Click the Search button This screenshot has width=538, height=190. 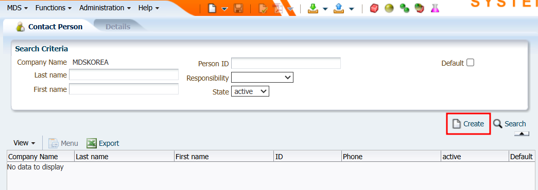point(510,124)
